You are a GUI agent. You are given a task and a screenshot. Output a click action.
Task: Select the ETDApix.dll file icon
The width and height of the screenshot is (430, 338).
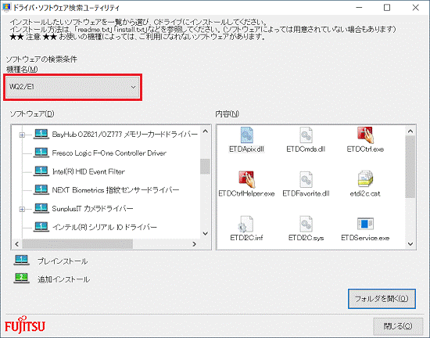pos(246,135)
